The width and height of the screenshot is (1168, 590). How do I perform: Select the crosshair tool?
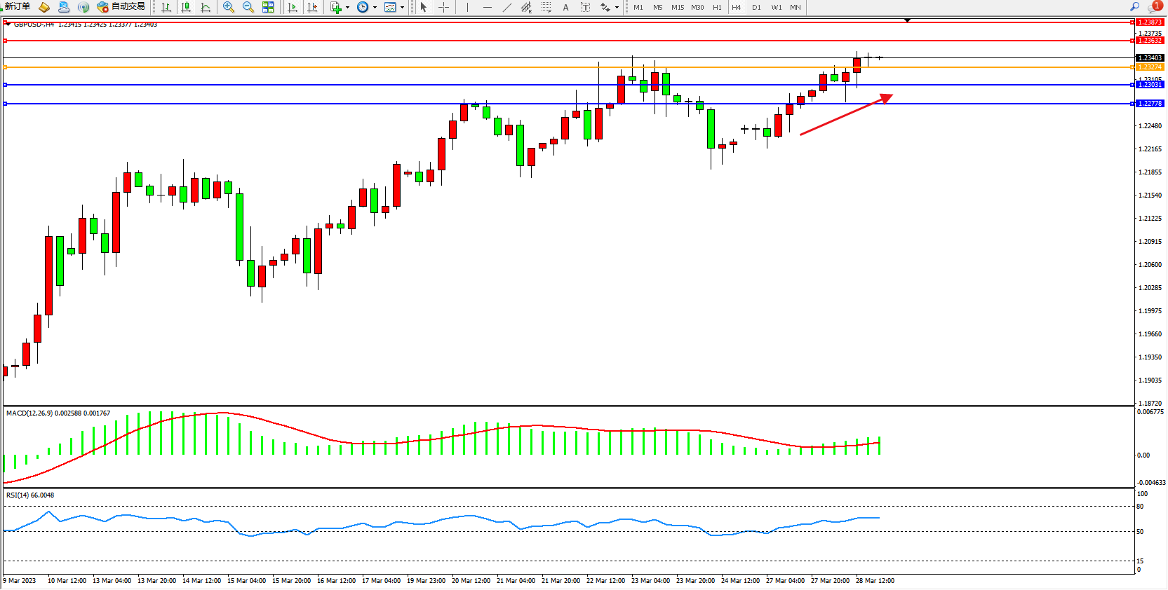pos(443,7)
